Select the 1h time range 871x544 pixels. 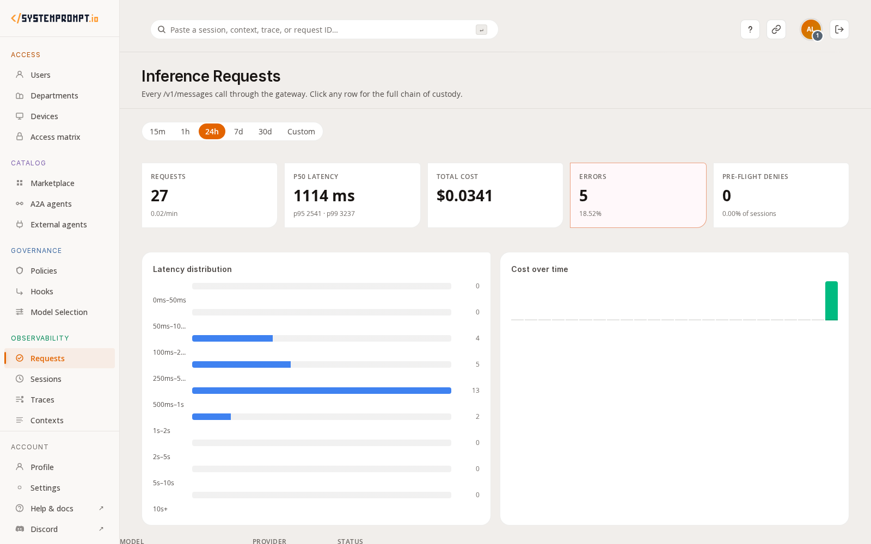(x=185, y=132)
